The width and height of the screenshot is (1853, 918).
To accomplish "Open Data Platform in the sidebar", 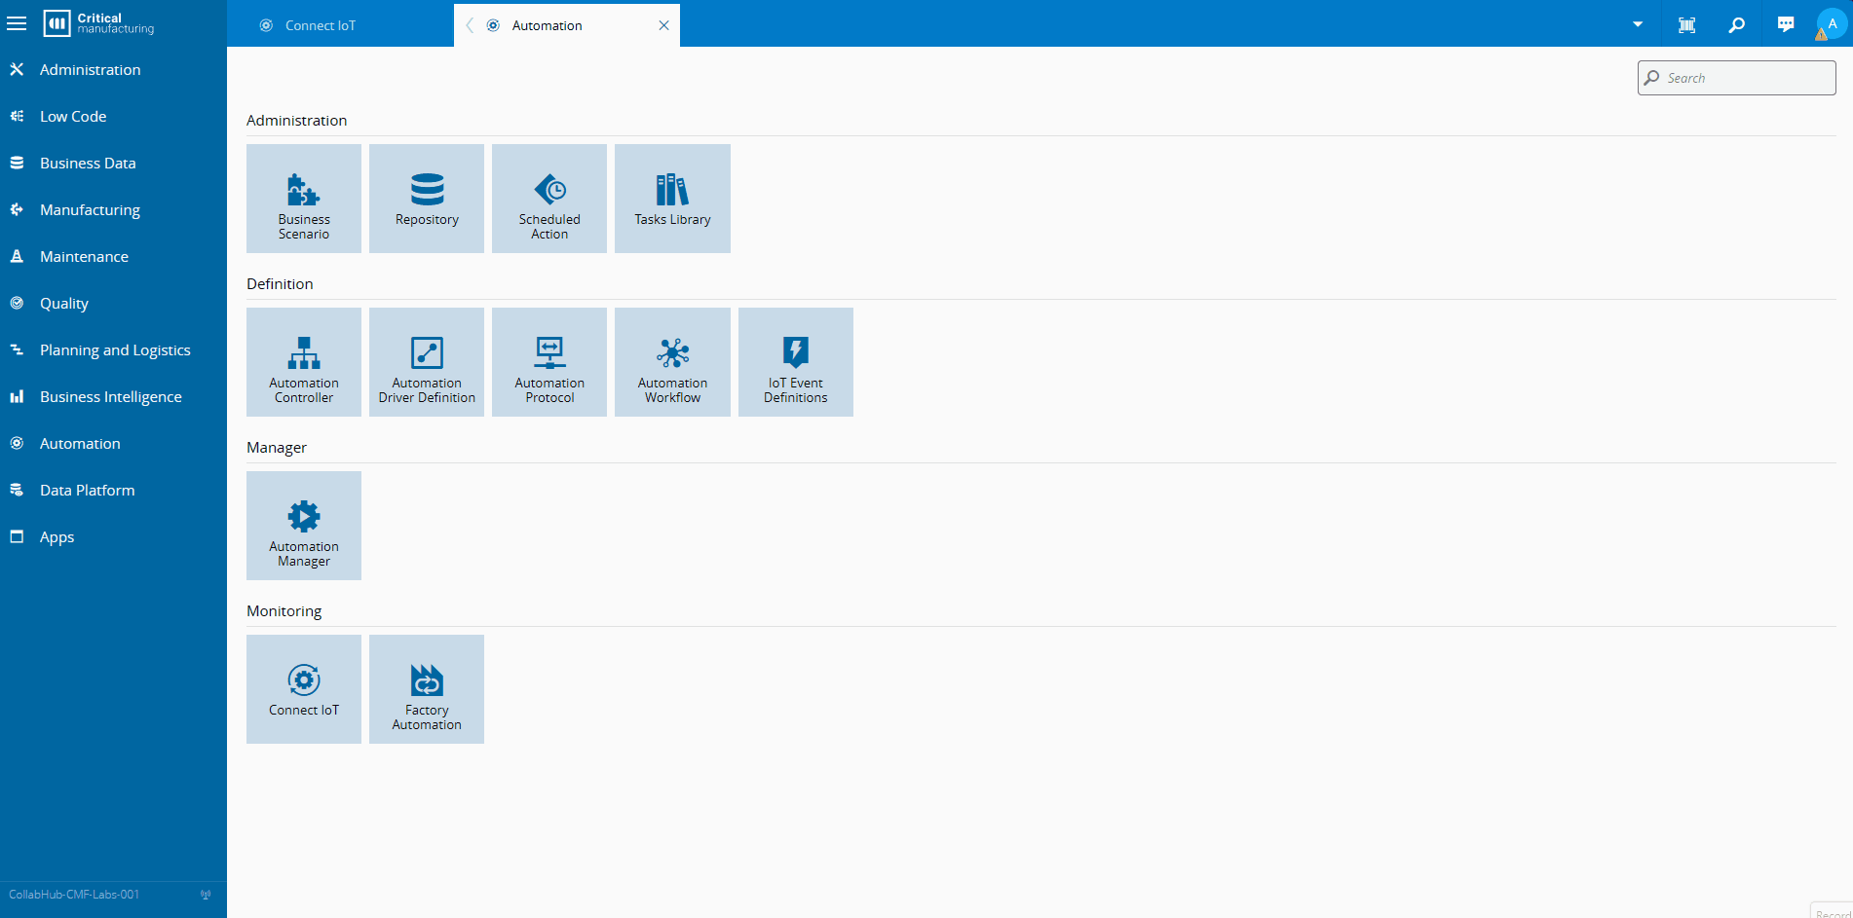I will (113, 491).
